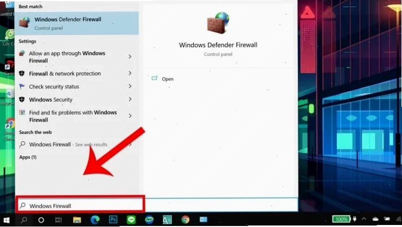Open the Windows Start menu
Image resolution: width=402 pixels, height=227 pixels.
coord(7,220)
